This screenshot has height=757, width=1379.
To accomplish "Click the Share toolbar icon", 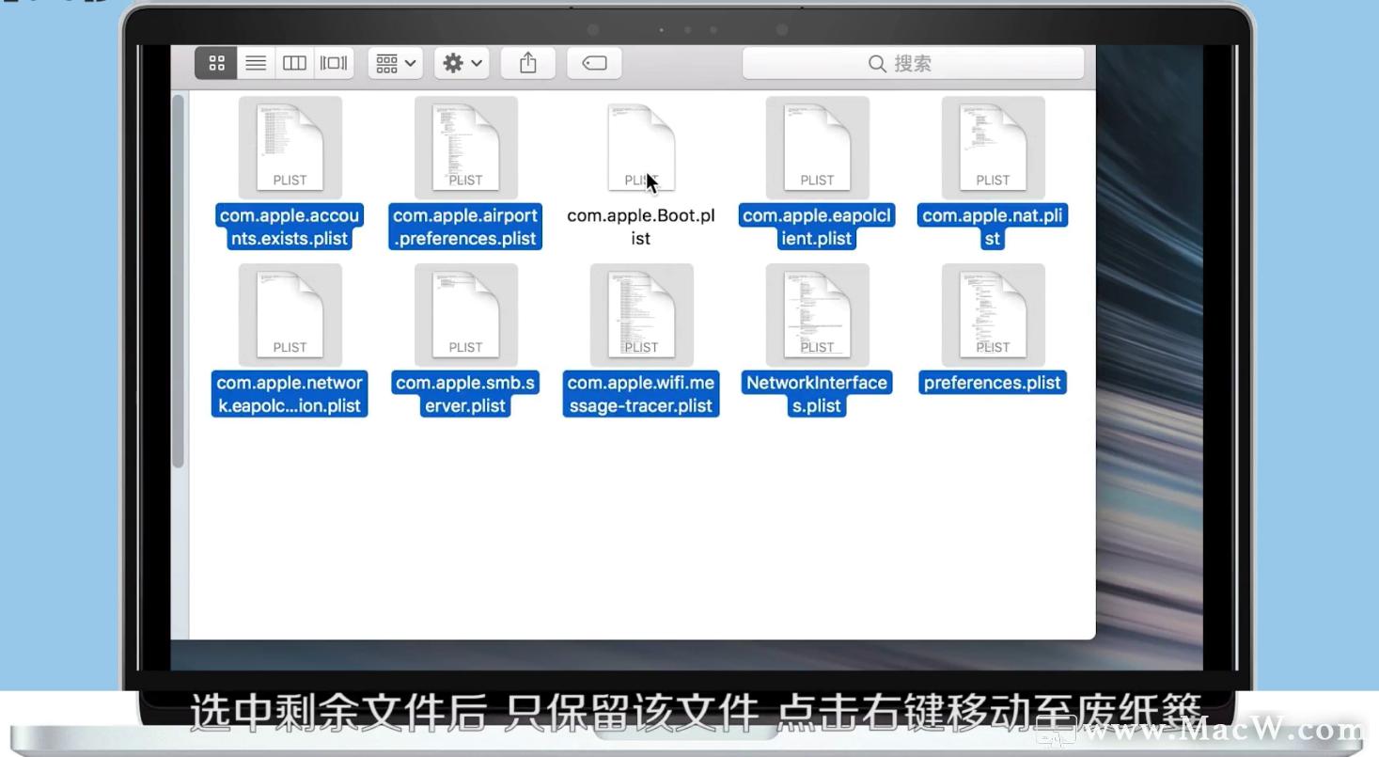I will [527, 63].
